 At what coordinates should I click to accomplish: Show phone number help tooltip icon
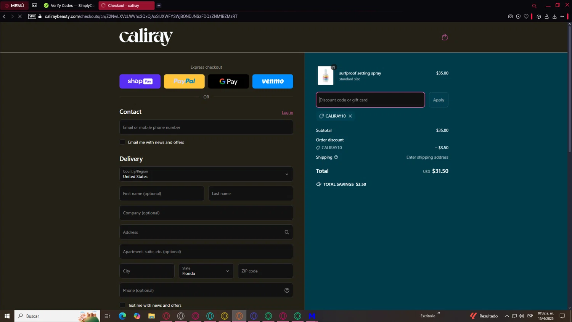pyautogui.click(x=287, y=290)
